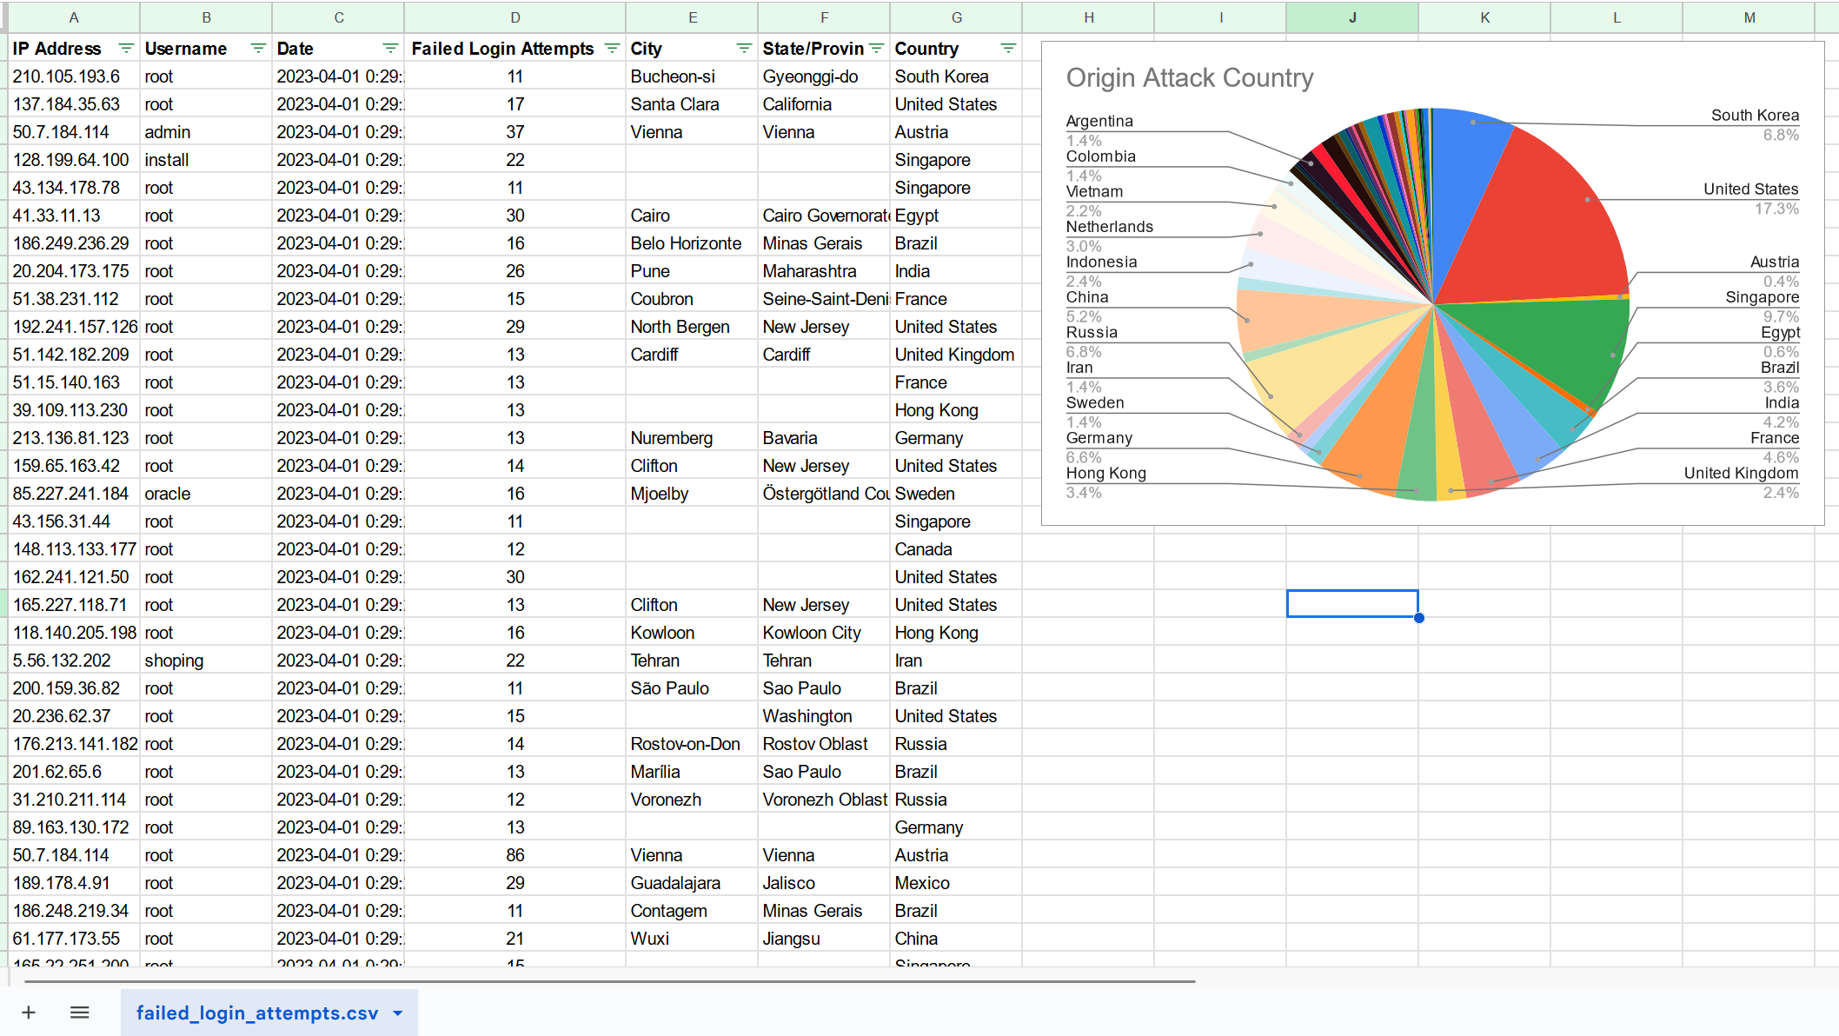
Task: Click the add sheet plus icon
Action: coord(29,1013)
